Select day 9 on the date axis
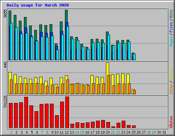 [52, 132]
